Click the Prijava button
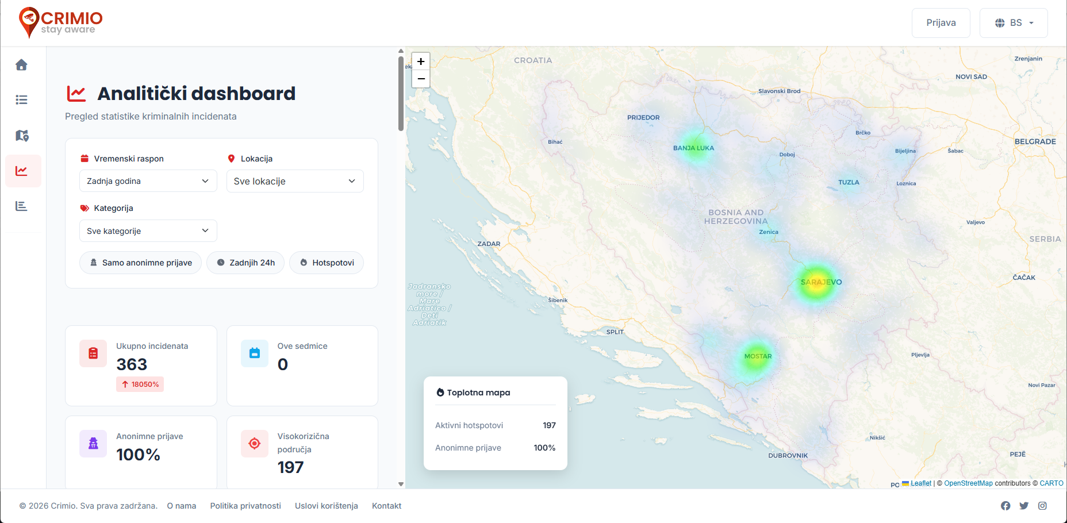 941,23
